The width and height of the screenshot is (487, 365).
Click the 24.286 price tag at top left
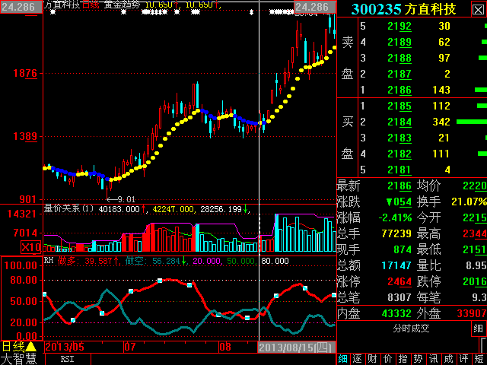pyautogui.click(x=21, y=7)
